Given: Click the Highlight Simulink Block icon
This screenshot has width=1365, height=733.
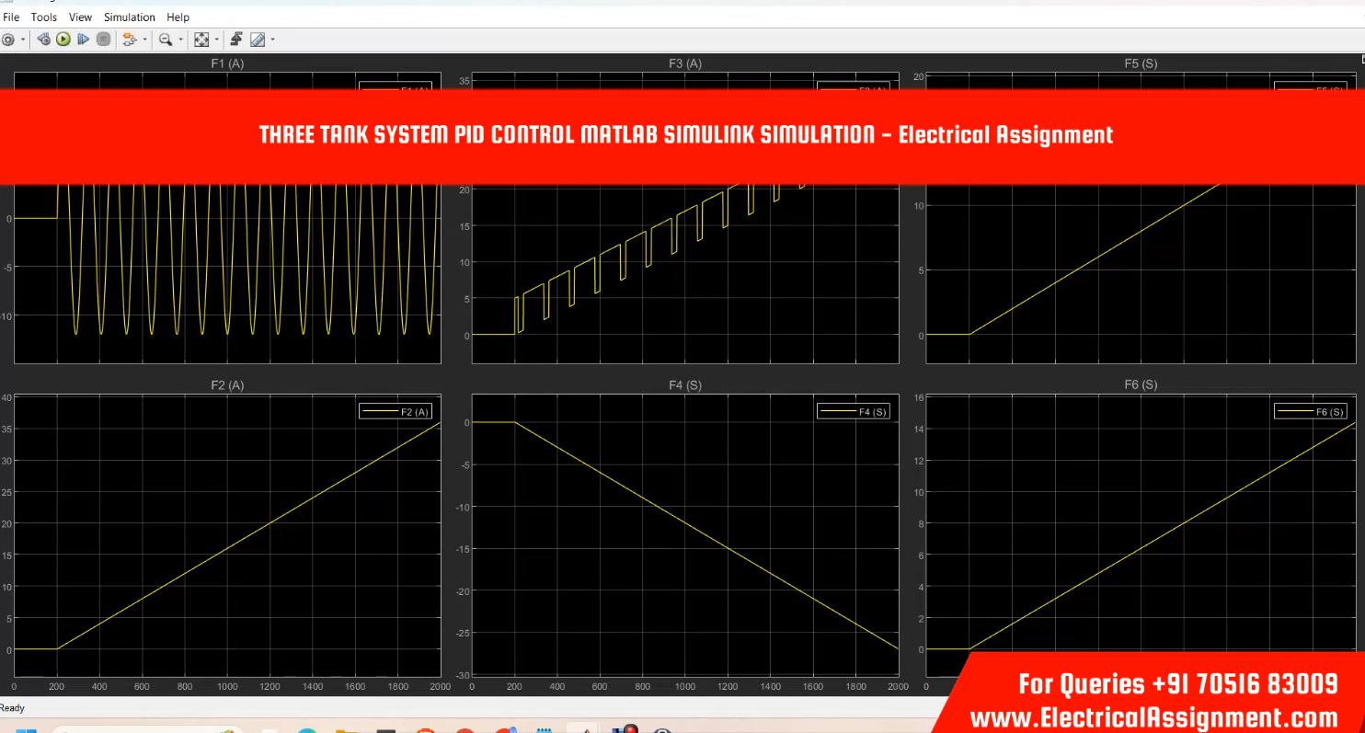Looking at the screenshot, I should pyautogui.click(x=128, y=40).
